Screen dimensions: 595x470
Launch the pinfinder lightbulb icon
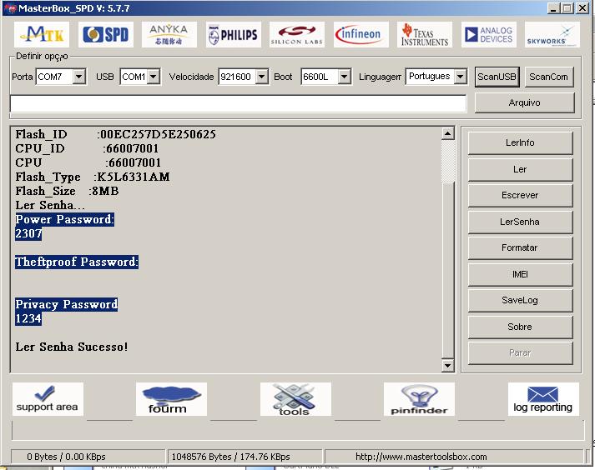pos(419,399)
